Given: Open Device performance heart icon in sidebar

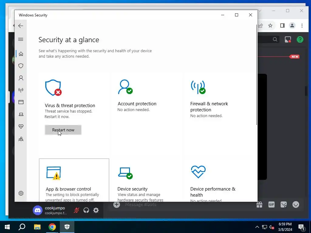Looking at the screenshot, I should click(x=21, y=127).
